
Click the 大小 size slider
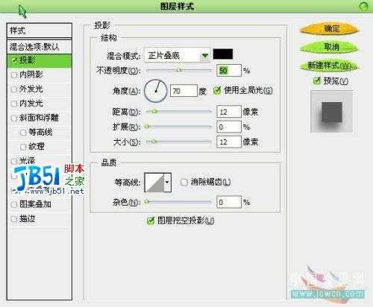(x=178, y=142)
